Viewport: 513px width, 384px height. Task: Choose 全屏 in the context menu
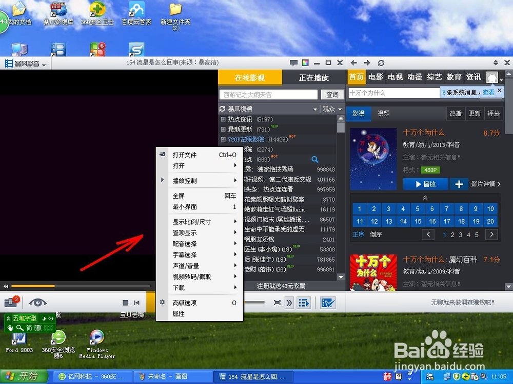[204, 196]
